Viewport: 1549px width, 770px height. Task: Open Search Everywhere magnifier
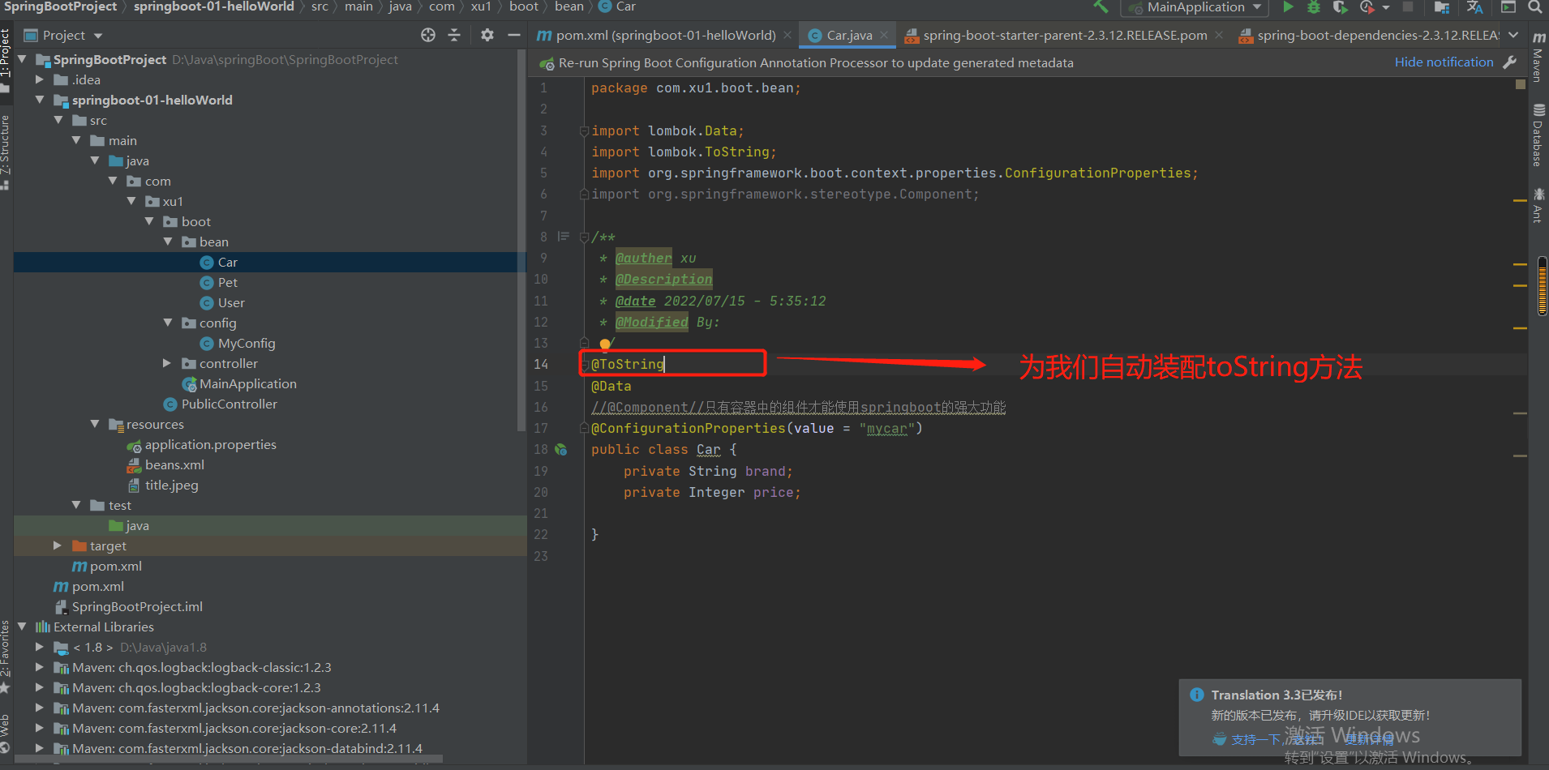pyautogui.click(x=1534, y=7)
